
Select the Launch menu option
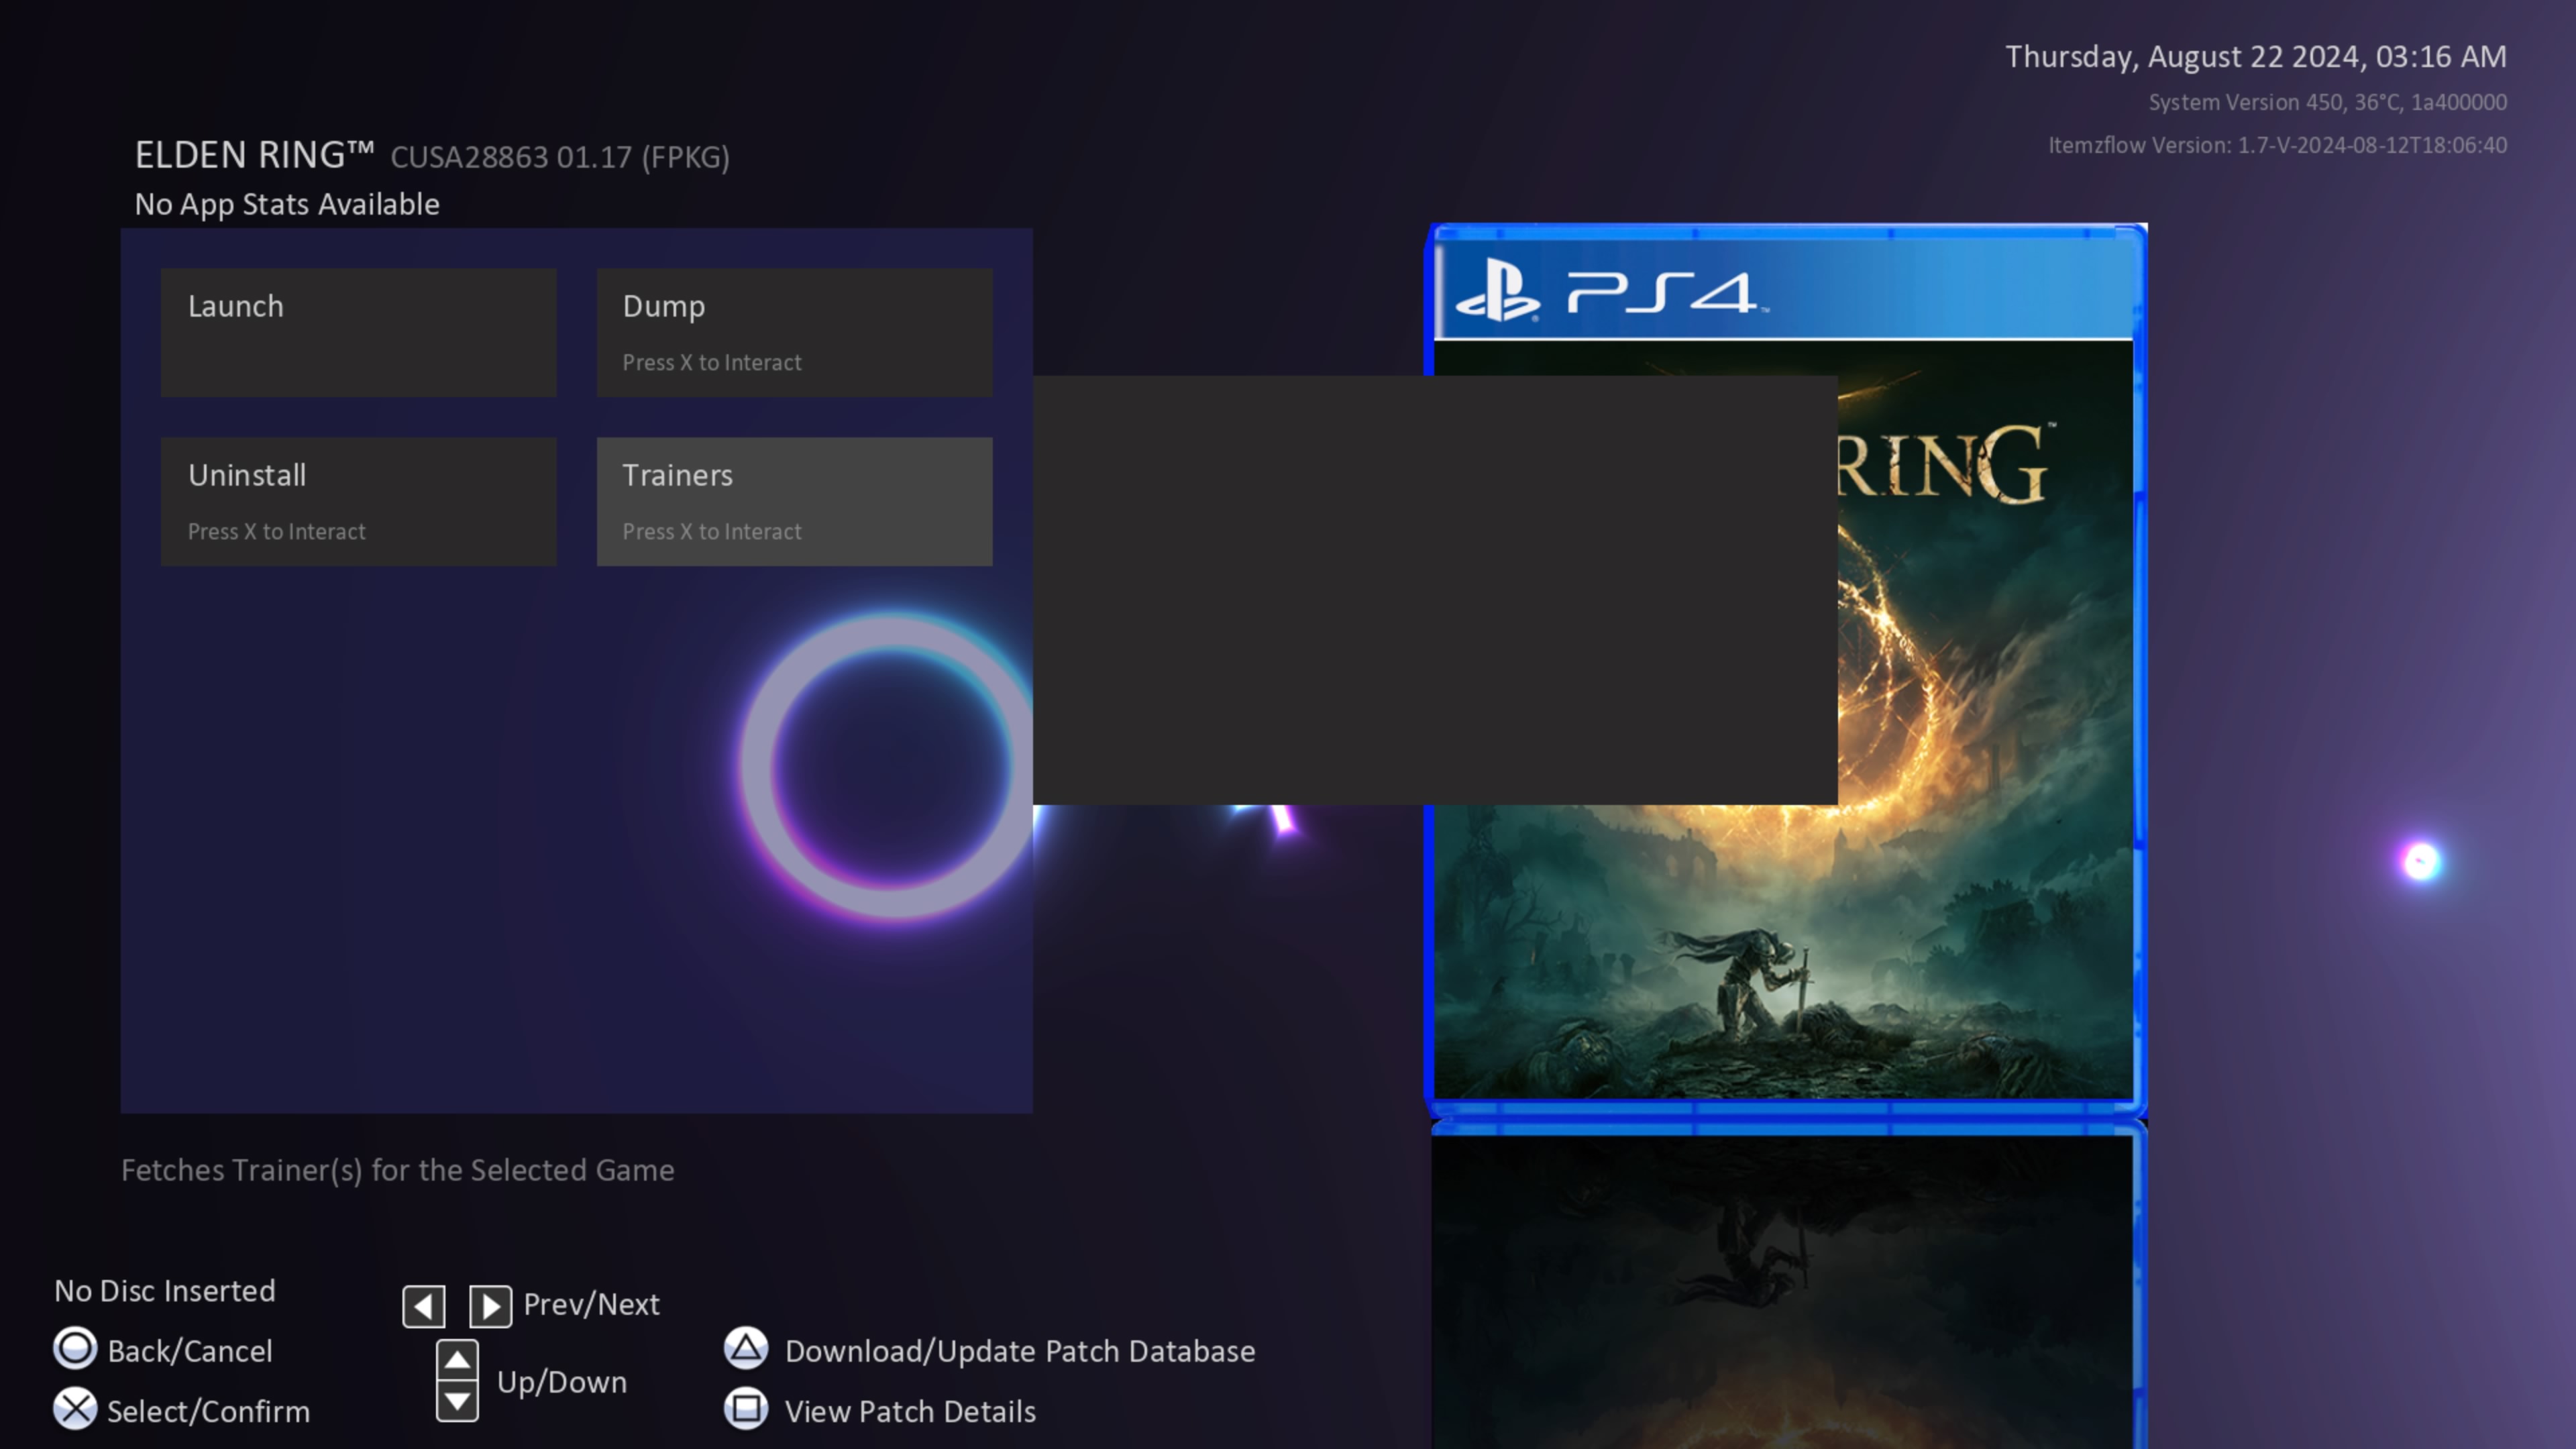point(358,332)
